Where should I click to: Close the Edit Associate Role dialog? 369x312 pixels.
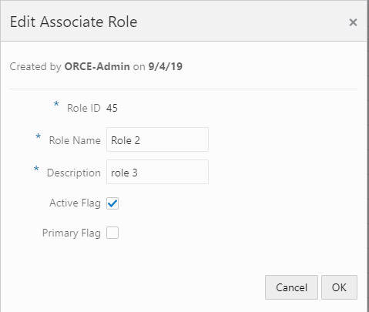tap(353, 22)
